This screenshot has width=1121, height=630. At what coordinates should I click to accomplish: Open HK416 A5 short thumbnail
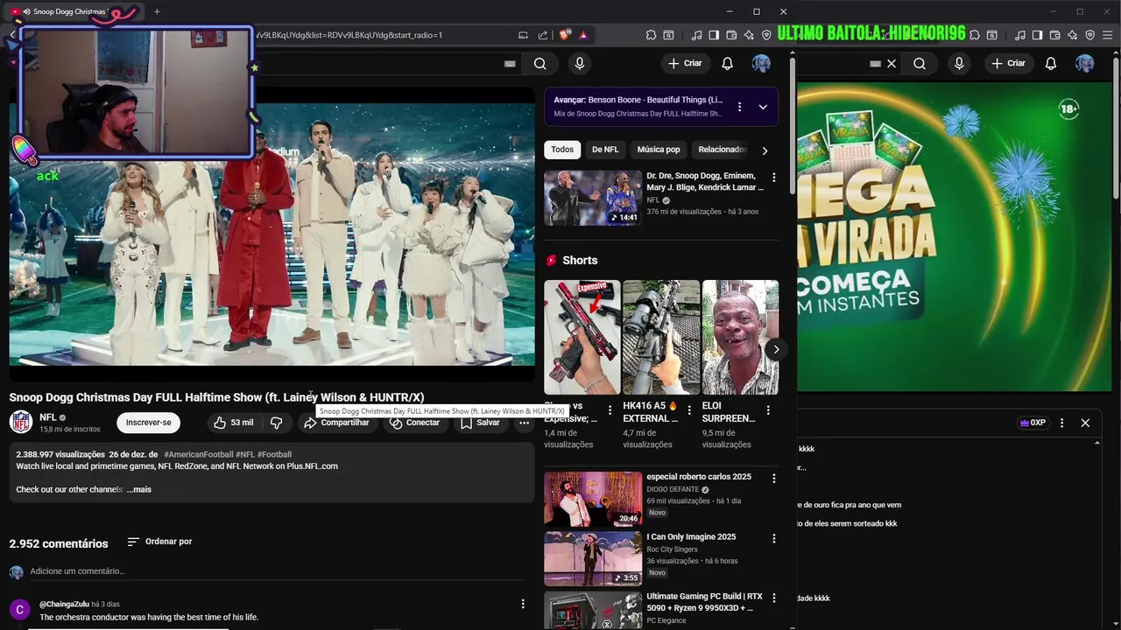[661, 337]
